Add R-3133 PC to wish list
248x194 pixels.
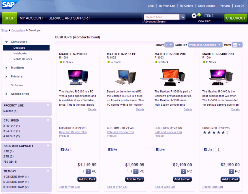(x=117, y=187)
